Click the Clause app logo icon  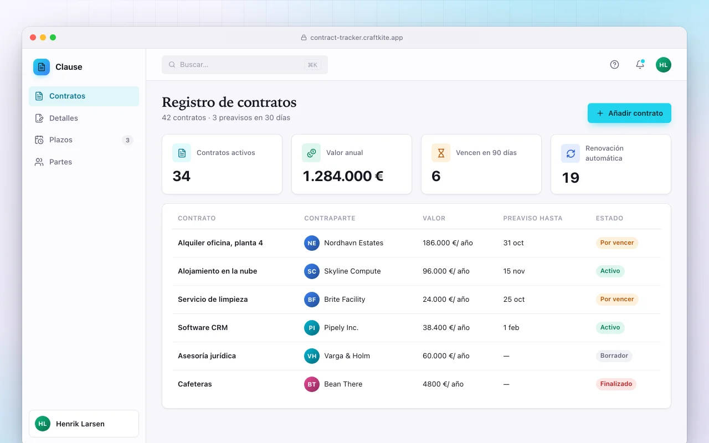(42, 67)
